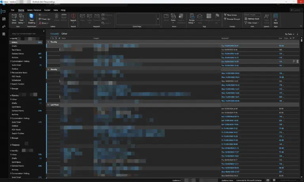Open the By Date sort dropdown
Screen dimensions: 304x182
[289, 34]
